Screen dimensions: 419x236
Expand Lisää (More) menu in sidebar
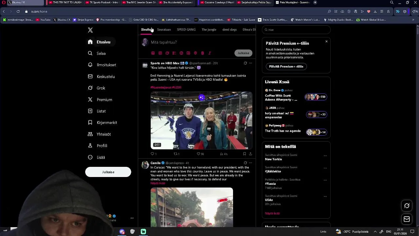(97, 157)
